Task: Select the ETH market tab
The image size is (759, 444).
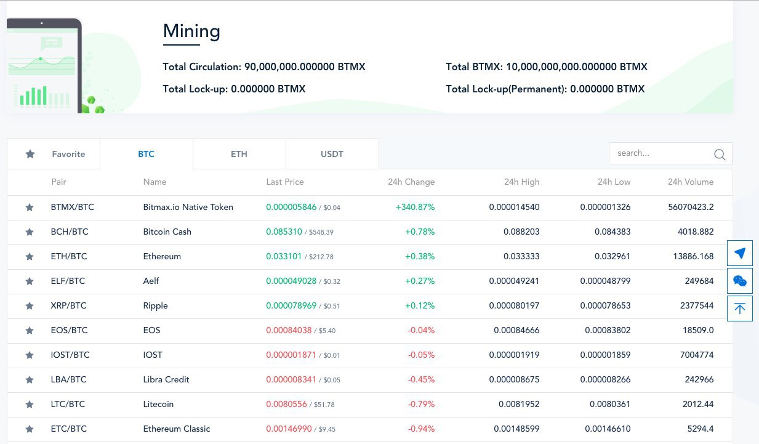Action: 239,154
